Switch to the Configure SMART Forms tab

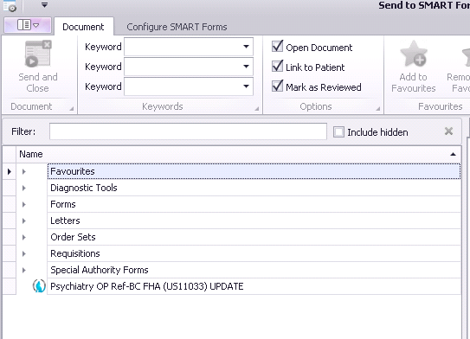(177, 27)
